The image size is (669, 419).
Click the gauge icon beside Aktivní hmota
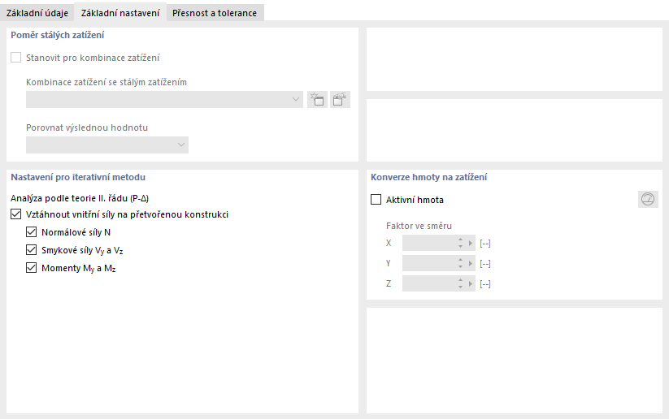click(648, 200)
